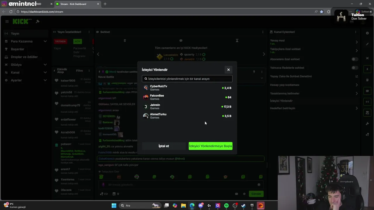This screenshot has height=210, width=374.
Task: Click the info icon in the right toolbar
Action: (367, 33)
